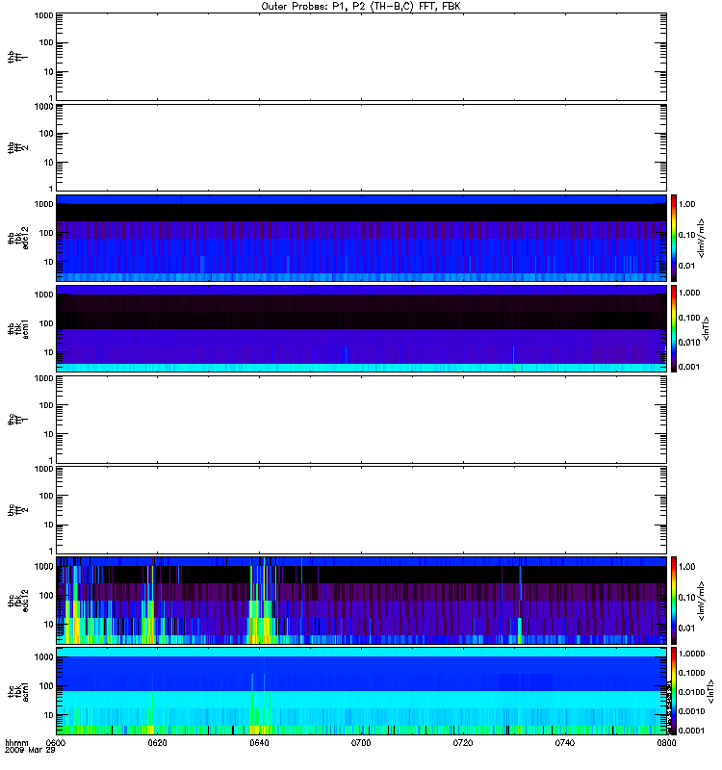Select the thc fbk scm1 spectrogram panel

pos(362,691)
